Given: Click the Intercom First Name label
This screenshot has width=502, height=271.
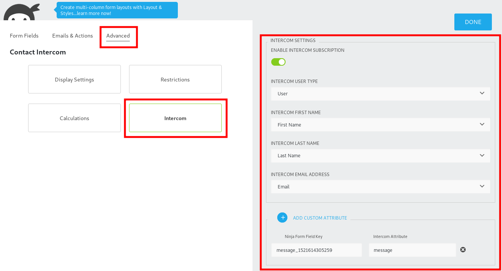Looking at the screenshot, I should (x=296, y=112).
